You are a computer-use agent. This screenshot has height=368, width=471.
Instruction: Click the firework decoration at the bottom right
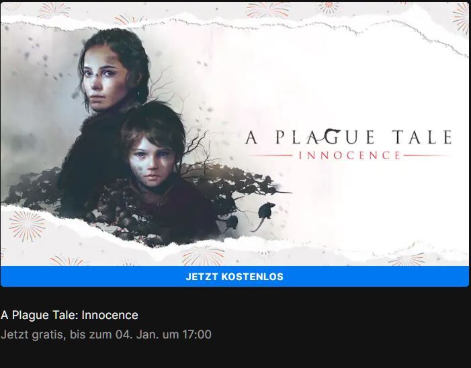(406, 259)
